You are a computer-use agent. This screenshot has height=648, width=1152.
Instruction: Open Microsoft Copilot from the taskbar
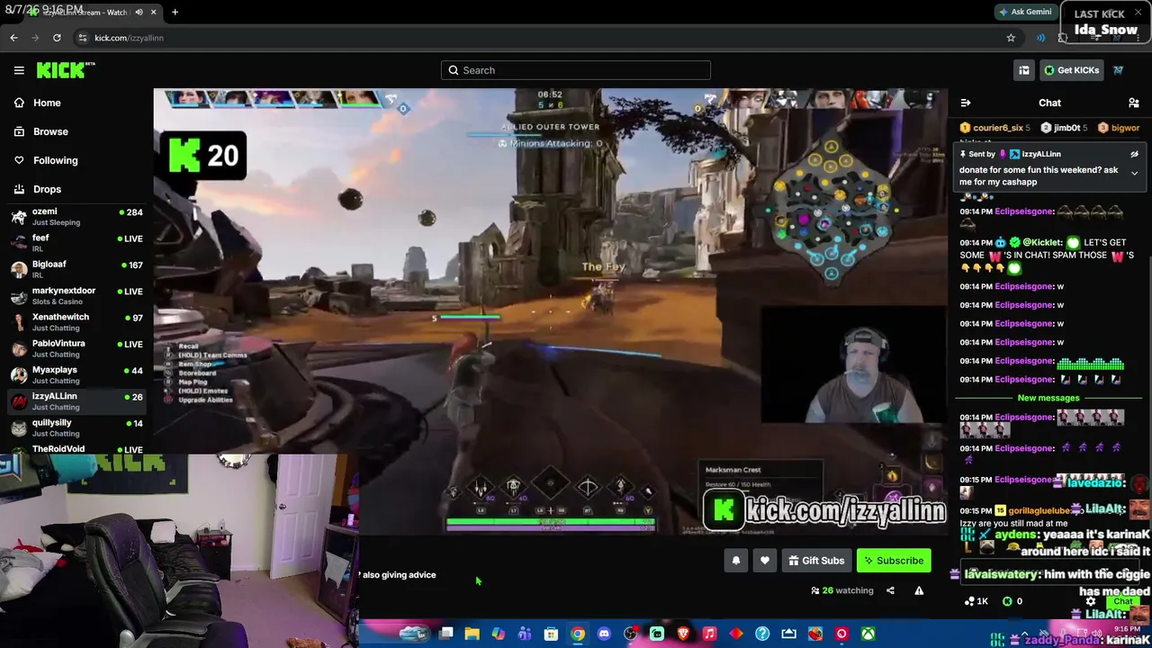[498, 634]
